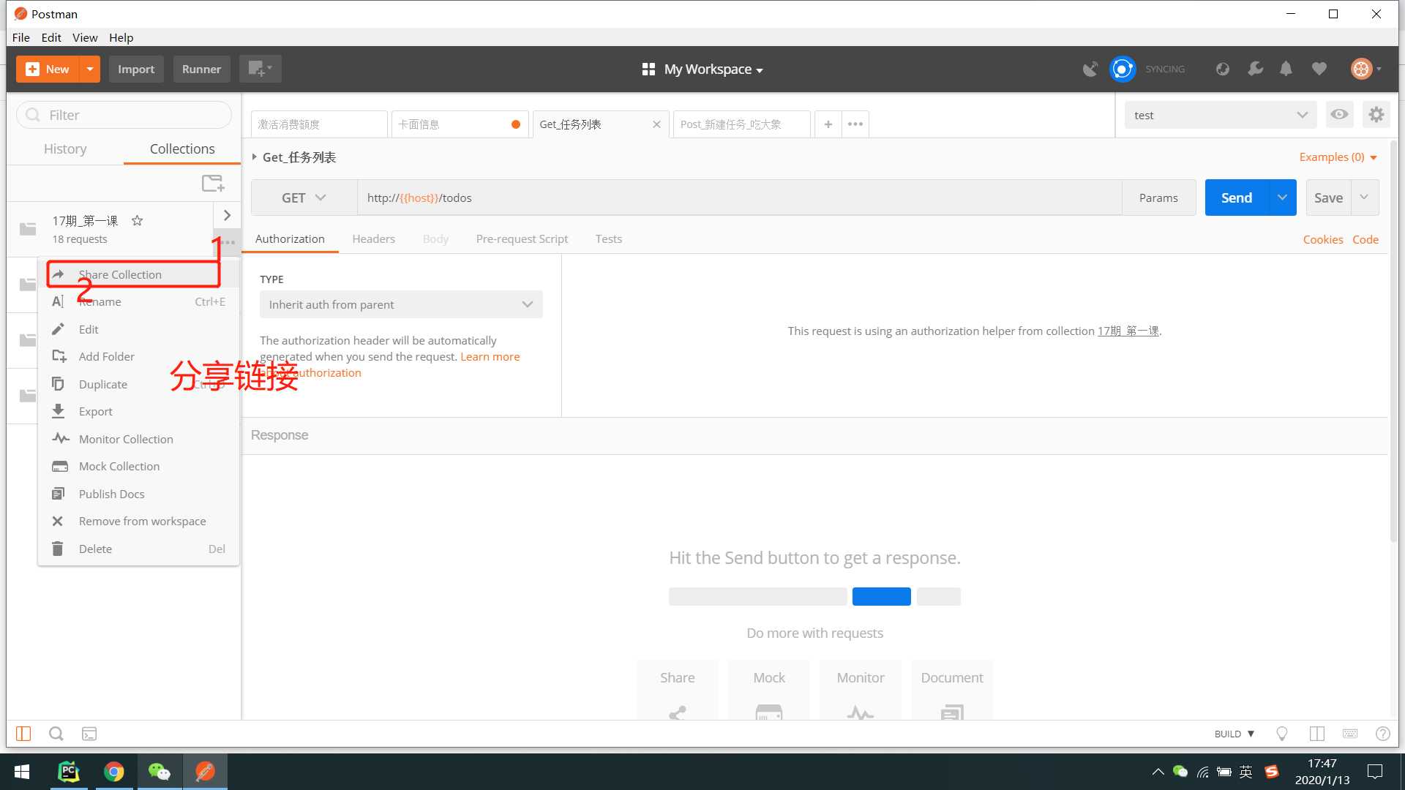Image resolution: width=1405 pixels, height=790 pixels.
Task: Click the Windows Start button
Action: [22, 772]
